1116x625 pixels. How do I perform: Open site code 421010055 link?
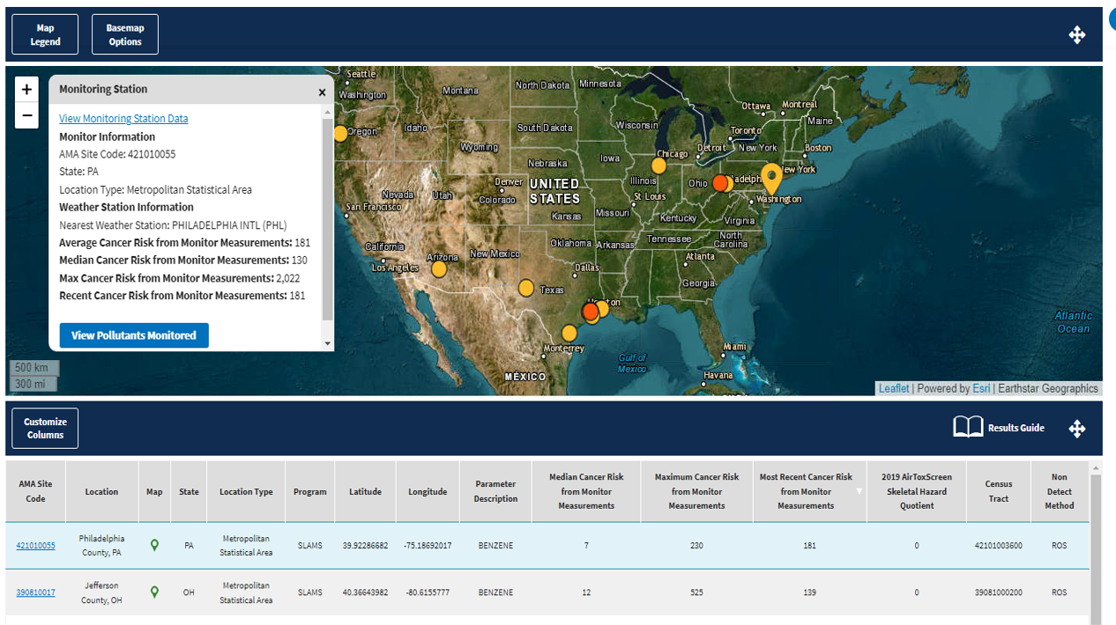35,546
